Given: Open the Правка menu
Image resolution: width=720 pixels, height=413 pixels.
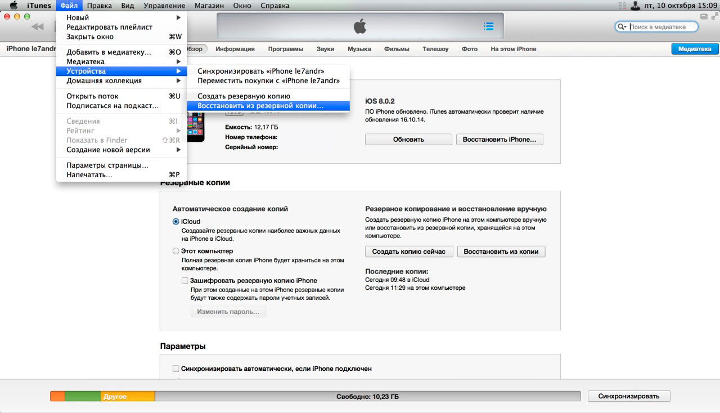Looking at the screenshot, I should click(x=100, y=6).
